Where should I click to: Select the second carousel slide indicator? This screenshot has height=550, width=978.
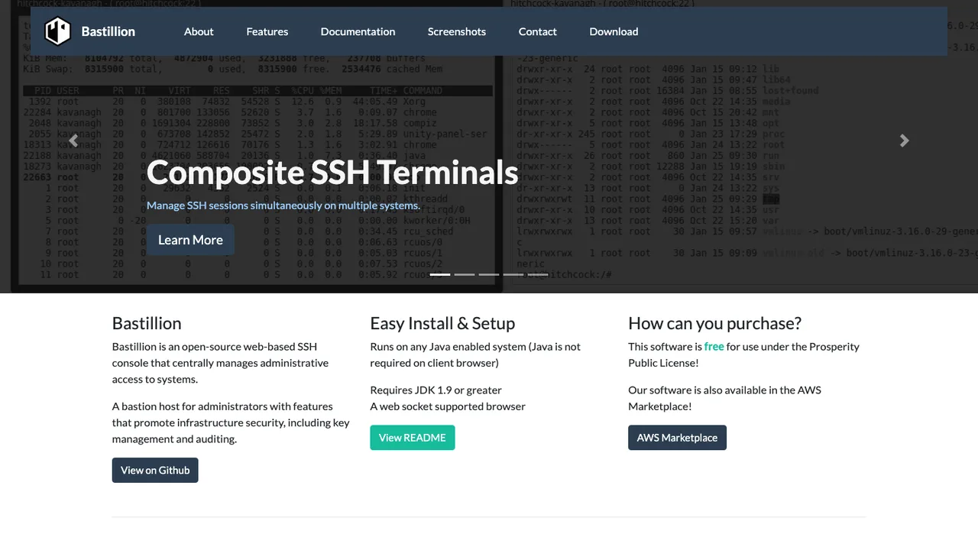pos(465,274)
